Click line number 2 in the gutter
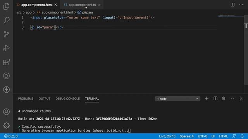248x139 pixels. [x=22, y=22]
